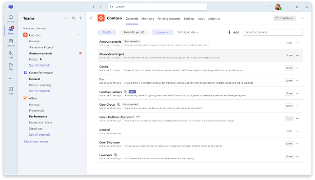Open the Calls icon

tap(11, 54)
